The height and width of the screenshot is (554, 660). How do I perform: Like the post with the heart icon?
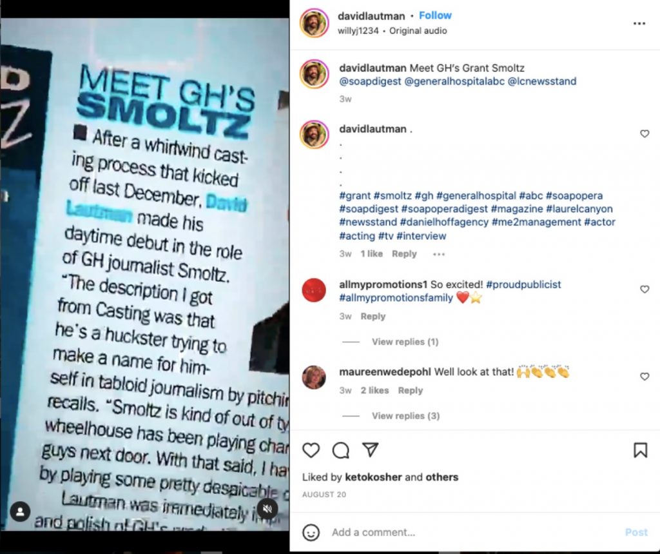click(311, 450)
